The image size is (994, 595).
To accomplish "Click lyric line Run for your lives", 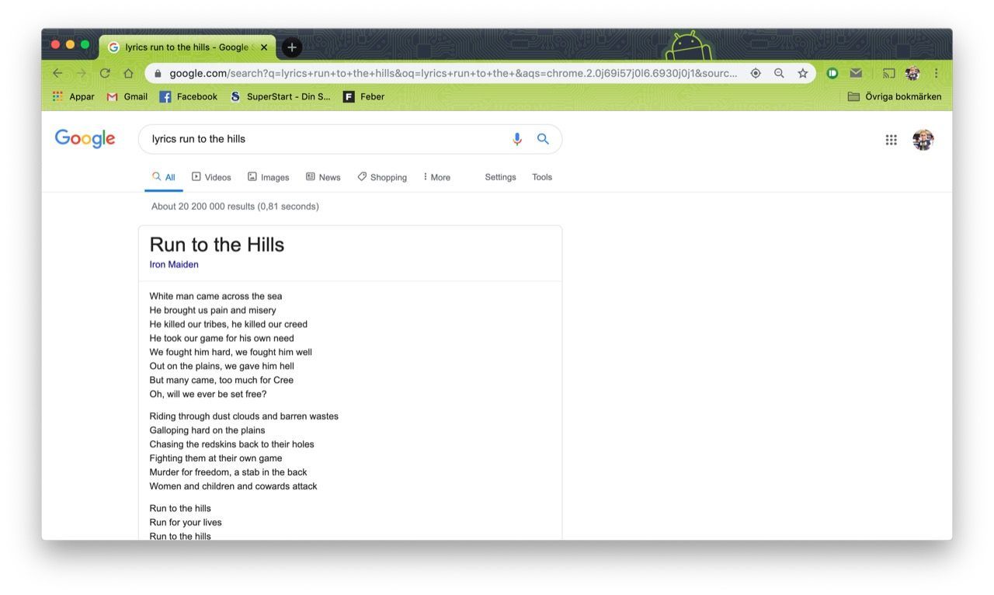I will tap(186, 522).
